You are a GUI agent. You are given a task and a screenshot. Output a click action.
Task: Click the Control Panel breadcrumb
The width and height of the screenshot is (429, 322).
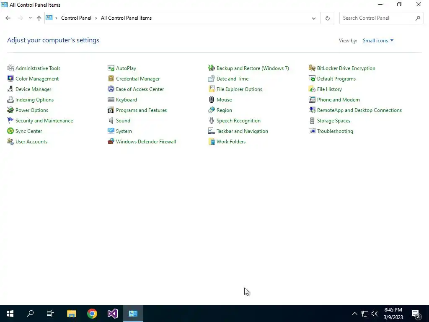(x=76, y=18)
